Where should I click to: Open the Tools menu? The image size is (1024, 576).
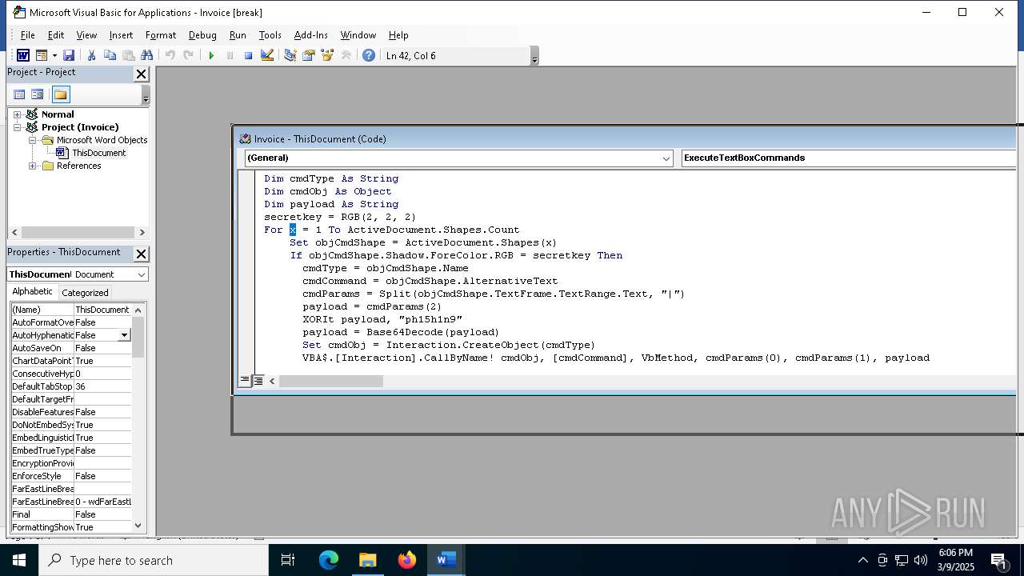tap(270, 35)
